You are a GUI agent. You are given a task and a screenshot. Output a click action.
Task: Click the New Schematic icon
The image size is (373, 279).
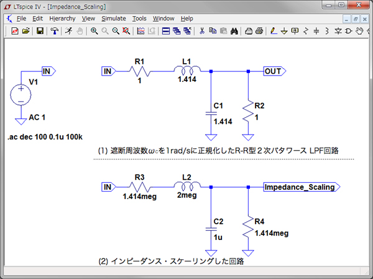point(15,31)
